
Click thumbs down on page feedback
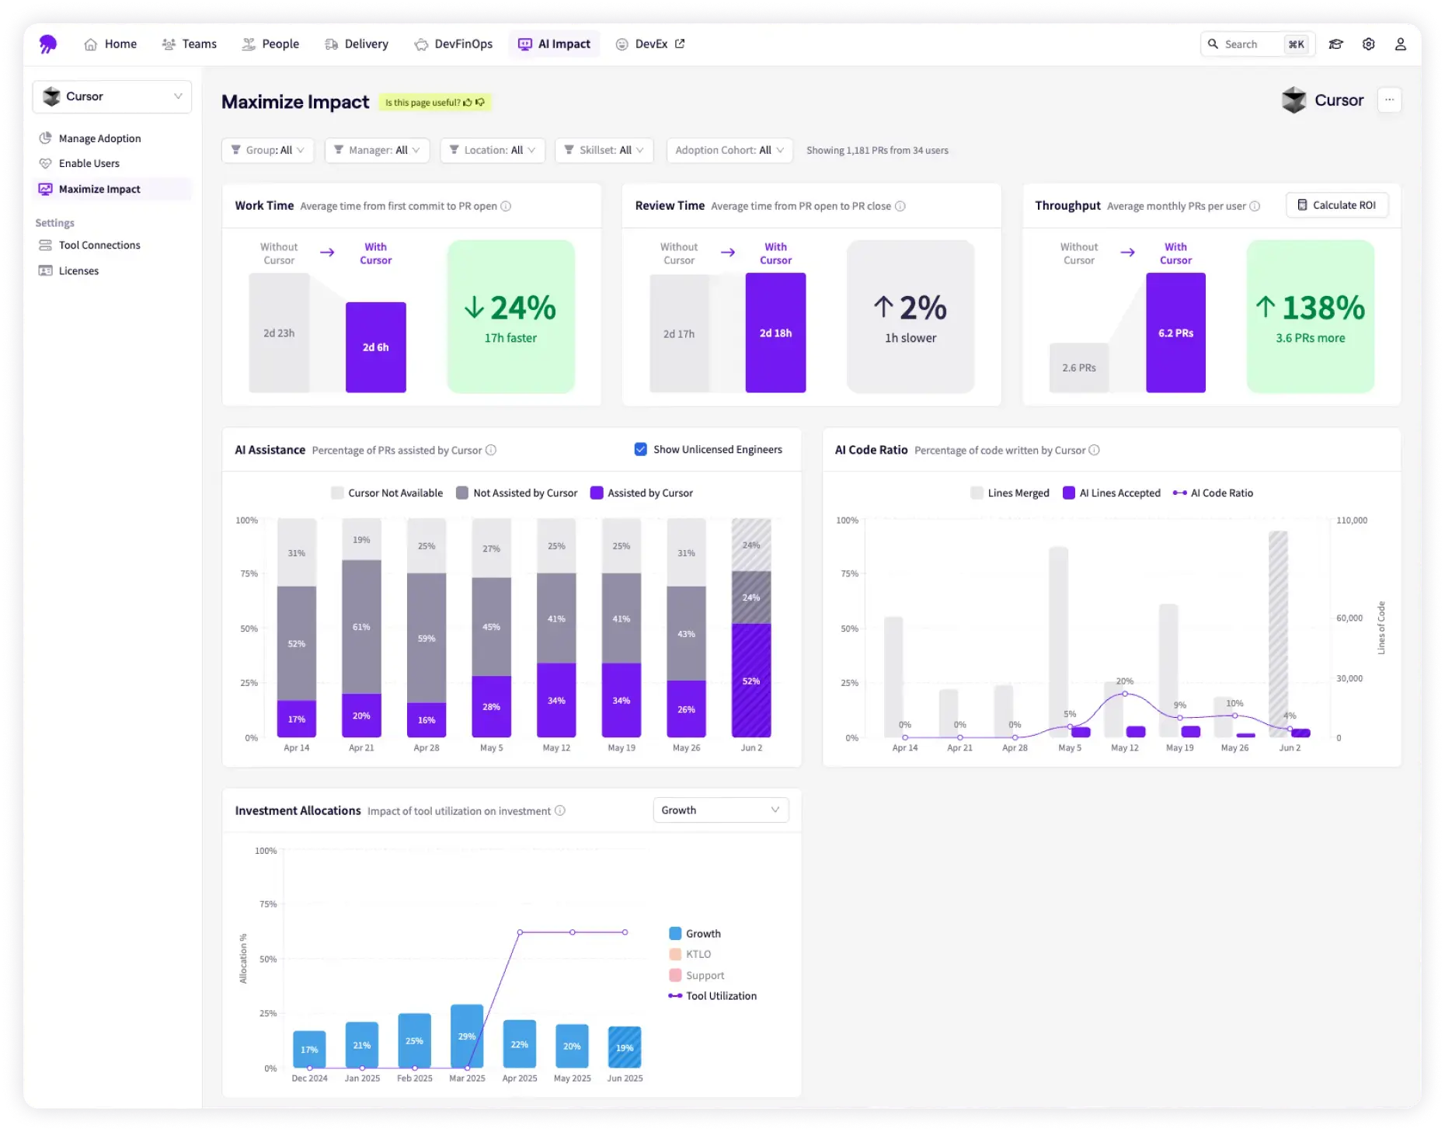(x=480, y=103)
